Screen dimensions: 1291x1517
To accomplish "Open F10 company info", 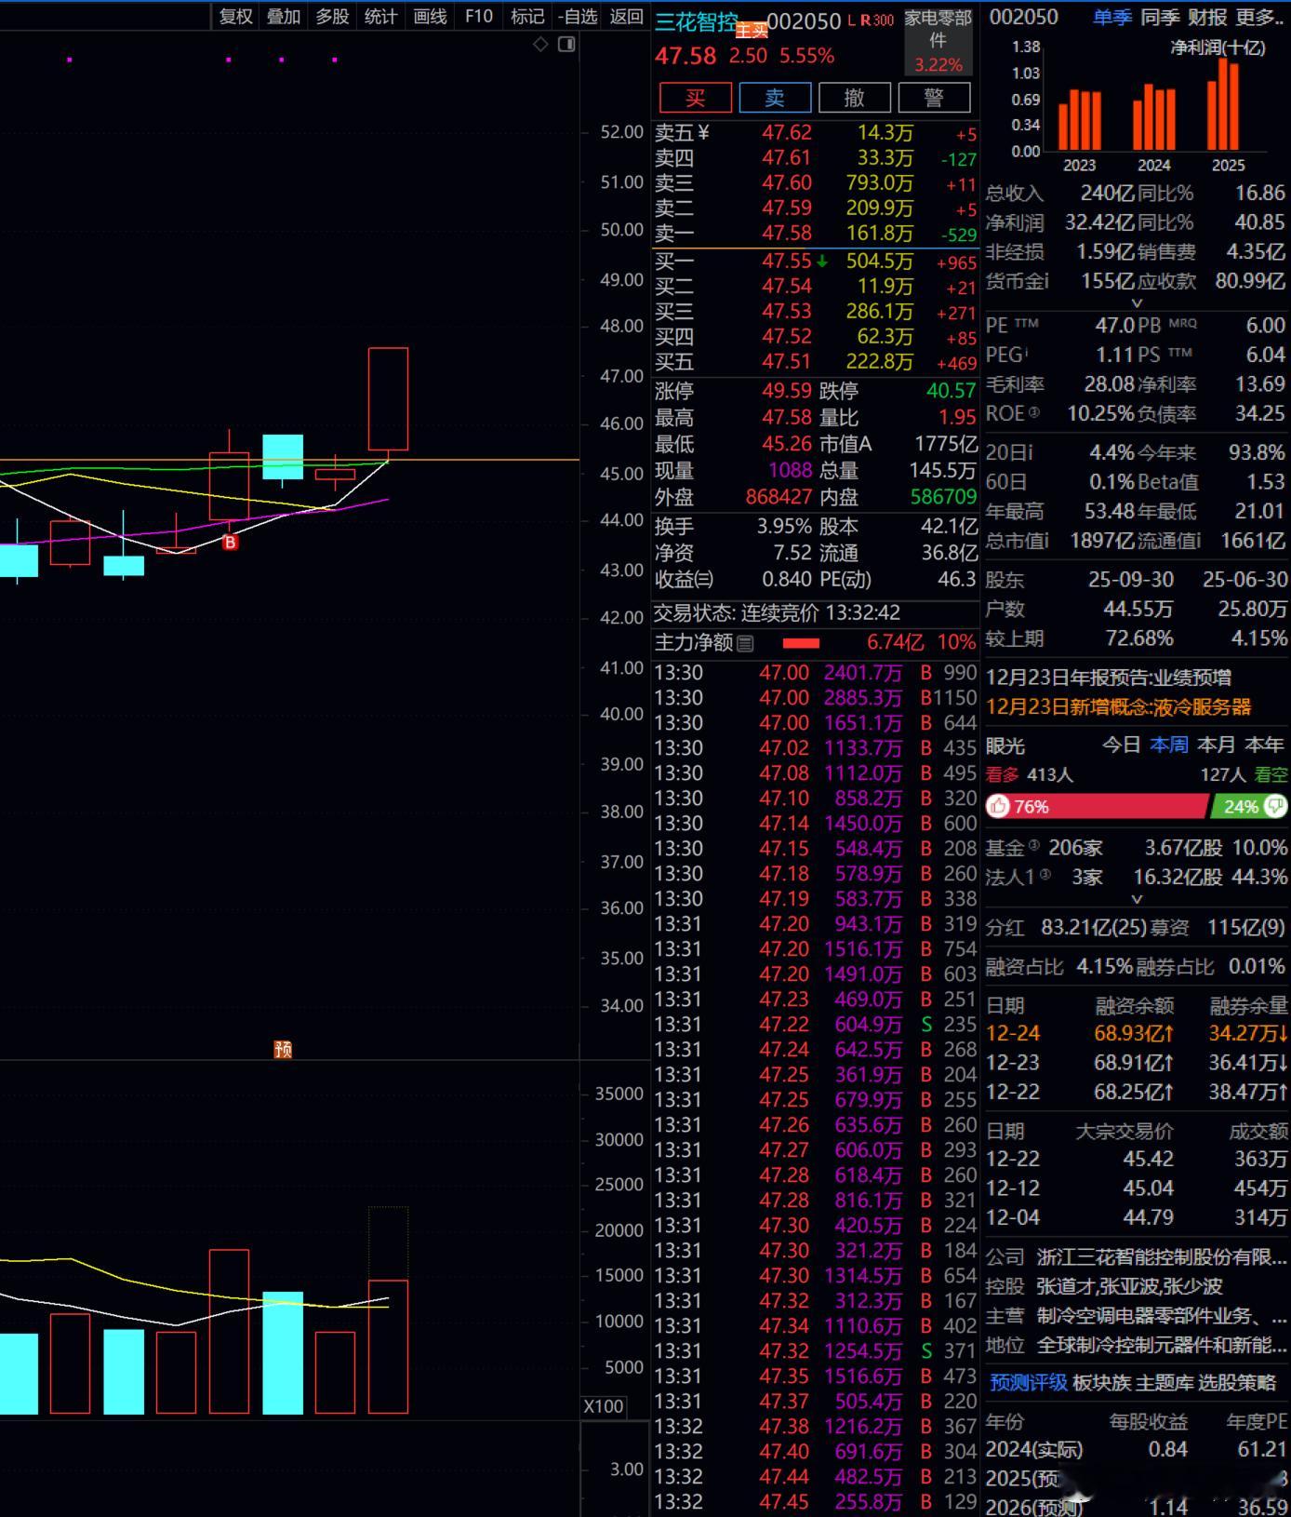I will point(478,16).
